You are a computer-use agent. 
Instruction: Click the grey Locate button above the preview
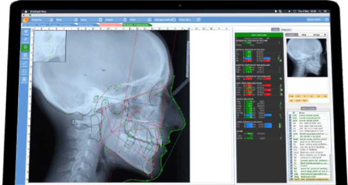point(291,35)
